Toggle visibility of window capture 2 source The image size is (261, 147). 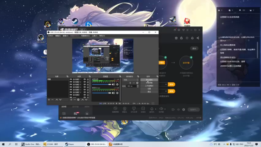(x=84, y=92)
